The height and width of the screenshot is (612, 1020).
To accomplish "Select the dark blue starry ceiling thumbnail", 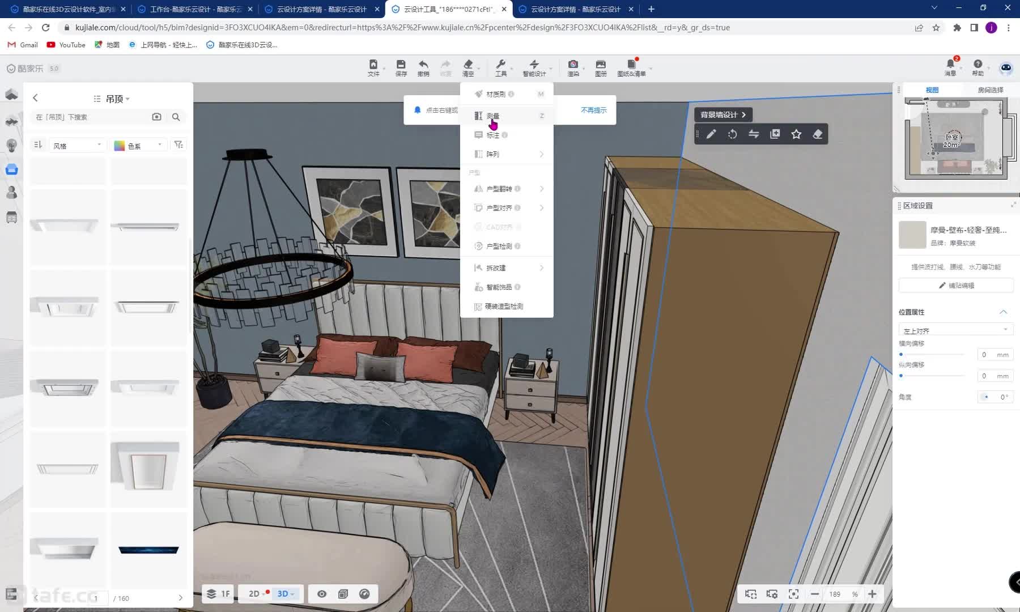I will click(x=148, y=550).
